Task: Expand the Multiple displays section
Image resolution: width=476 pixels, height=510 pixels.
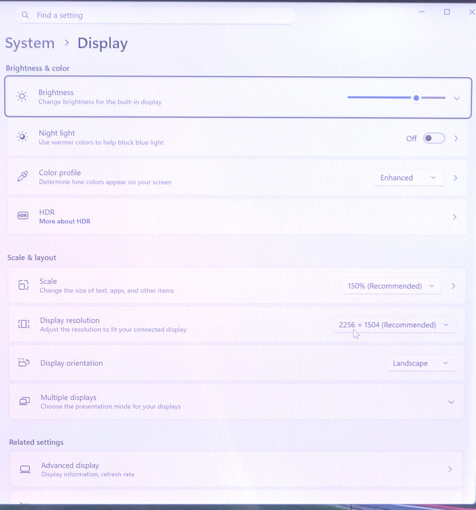Action: click(x=451, y=402)
